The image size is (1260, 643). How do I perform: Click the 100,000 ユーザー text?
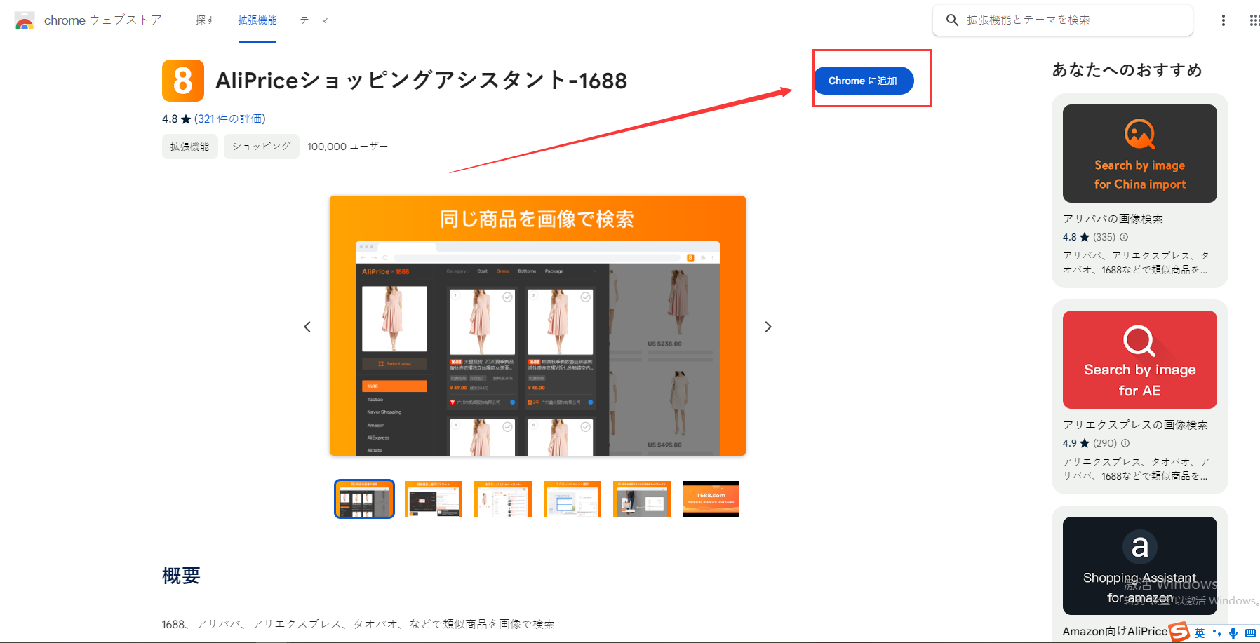tap(347, 147)
